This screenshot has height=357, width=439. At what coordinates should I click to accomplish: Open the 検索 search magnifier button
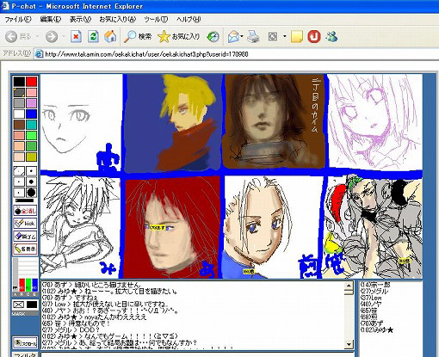[138, 37]
